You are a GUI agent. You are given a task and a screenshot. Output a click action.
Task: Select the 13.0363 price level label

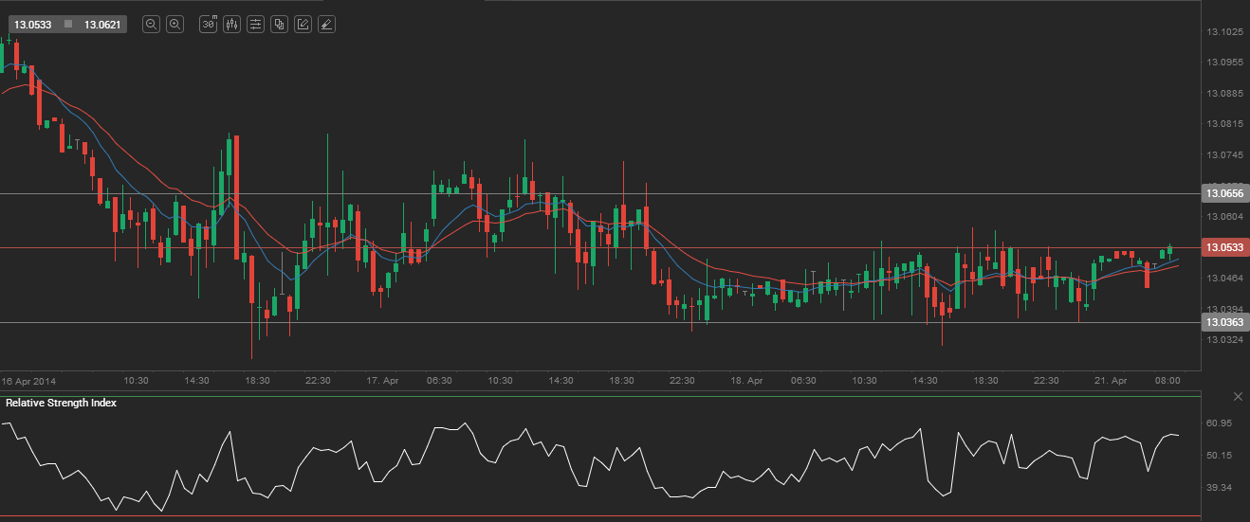[1223, 322]
